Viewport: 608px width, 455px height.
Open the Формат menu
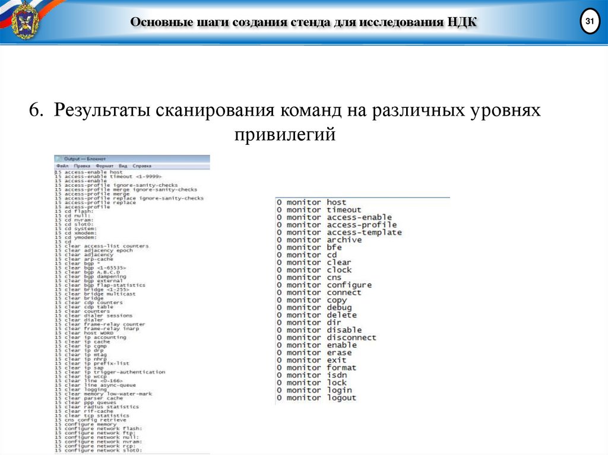point(104,166)
